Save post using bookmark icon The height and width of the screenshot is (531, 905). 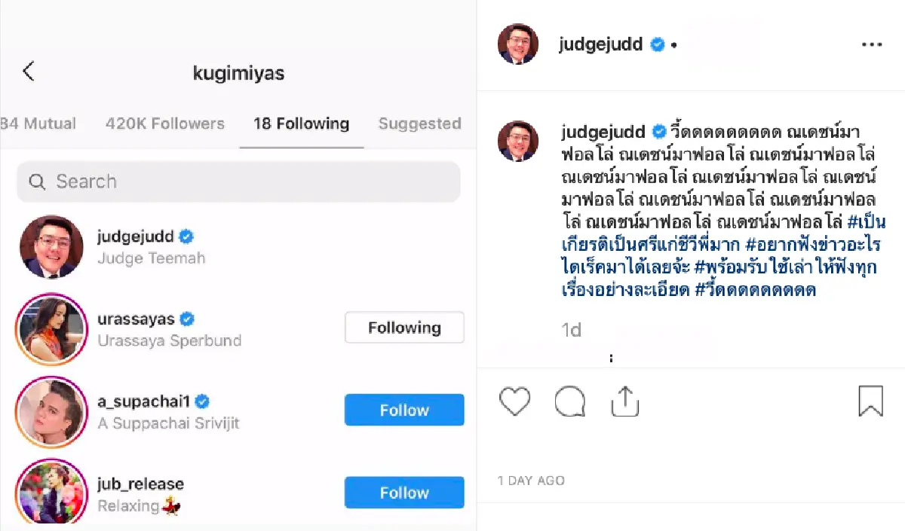(x=870, y=401)
